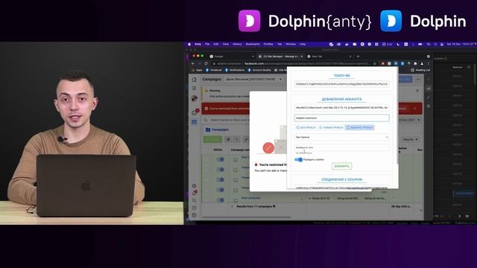Click the user agent field starting Mozilla/5.0
477x268 pixels.
pyautogui.click(x=341, y=107)
